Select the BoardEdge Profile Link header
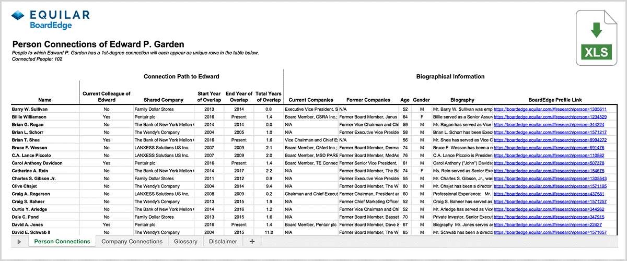 pyautogui.click(x=554, y=100)
